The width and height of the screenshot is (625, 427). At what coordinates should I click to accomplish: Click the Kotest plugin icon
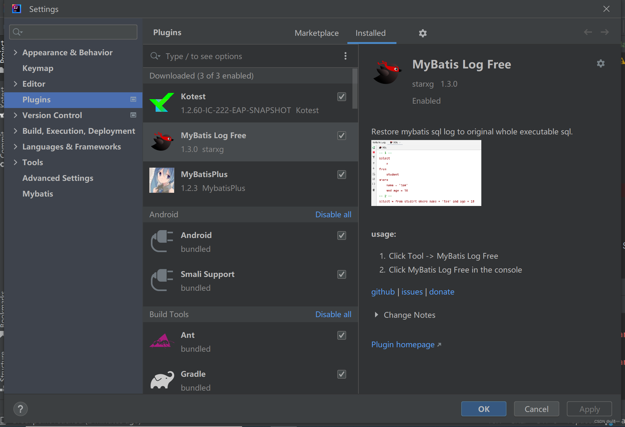point(162,103)
